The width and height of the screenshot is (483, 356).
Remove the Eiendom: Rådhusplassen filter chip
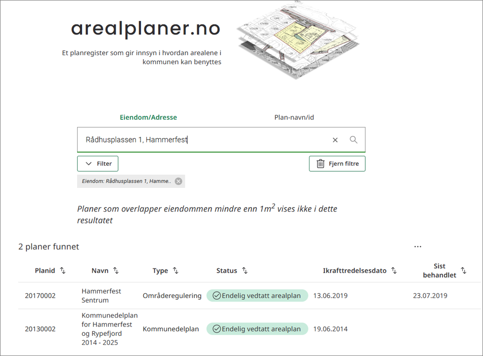pyautogui.click(x=178, y=181)
